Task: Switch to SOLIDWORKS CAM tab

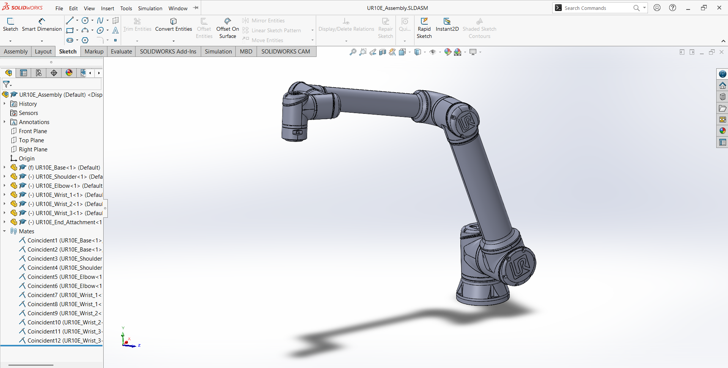Action: click(286, 52)
